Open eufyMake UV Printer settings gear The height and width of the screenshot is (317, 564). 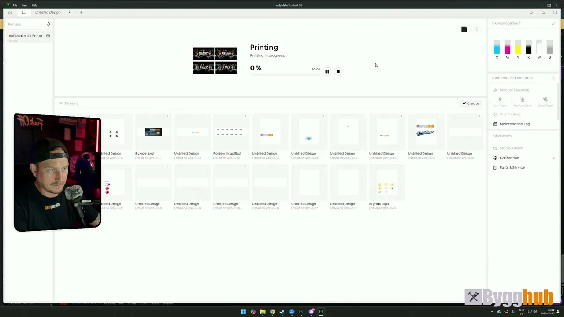48,36
